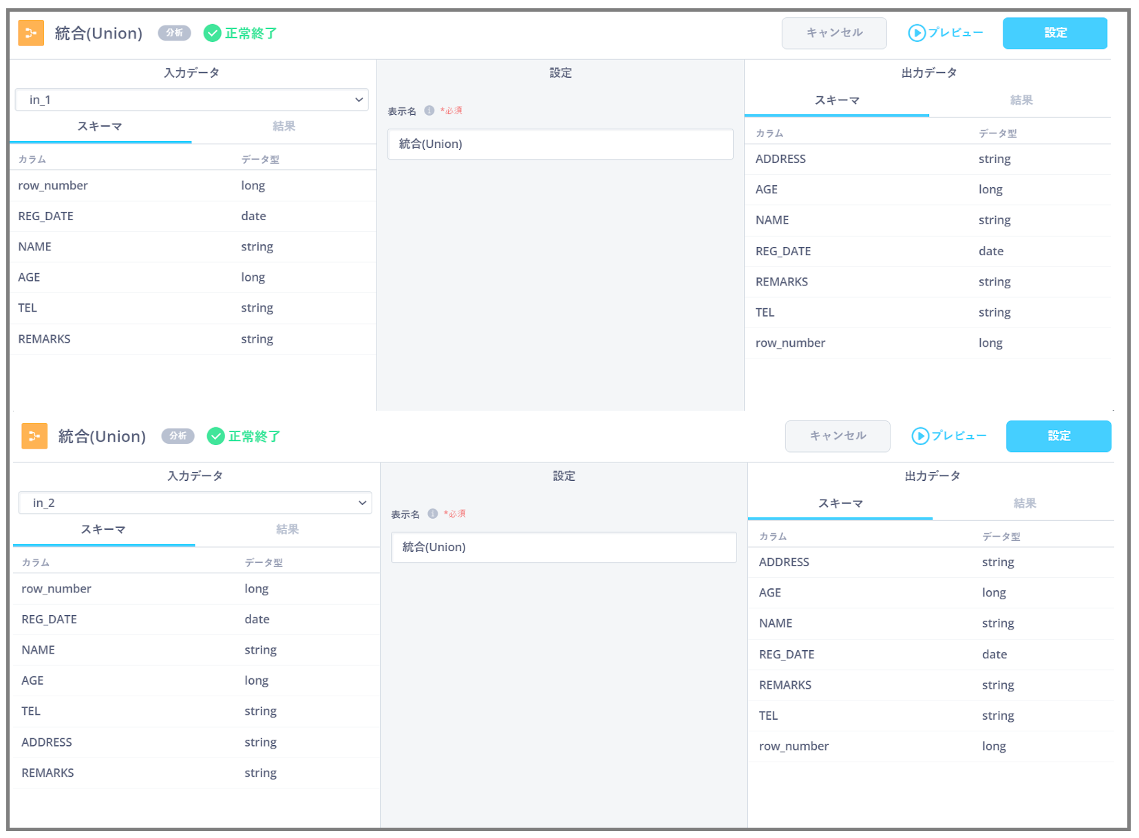Select the output スキーマ tab in the top panel
Viewport: 1139px width, 838px height.
(837, 100)
